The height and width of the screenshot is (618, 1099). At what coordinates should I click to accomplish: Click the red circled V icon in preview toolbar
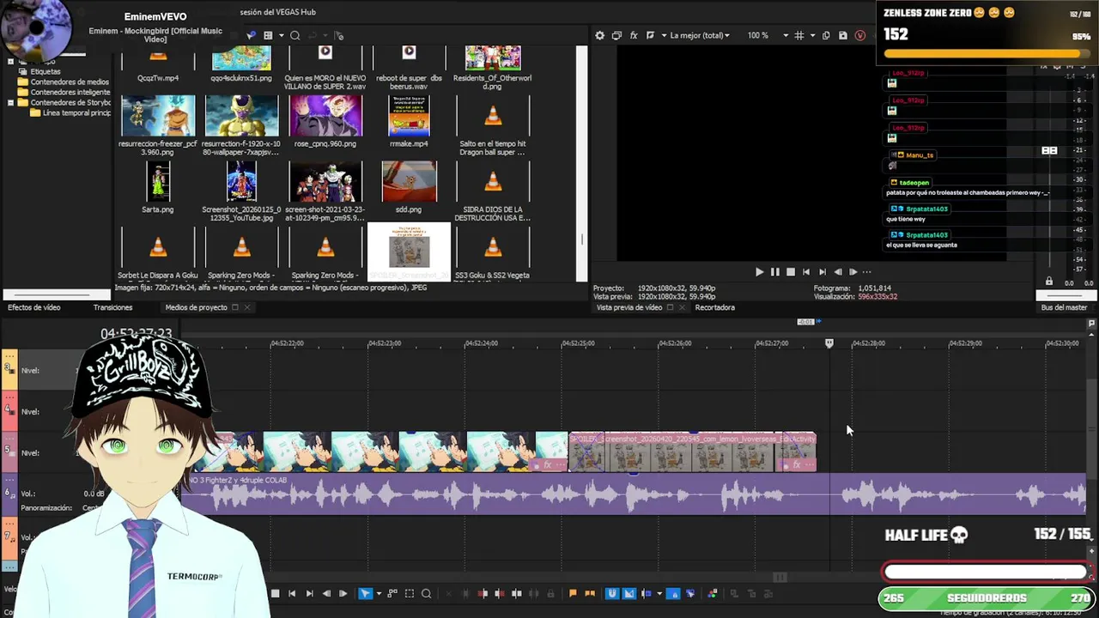[x=860, y=35]
